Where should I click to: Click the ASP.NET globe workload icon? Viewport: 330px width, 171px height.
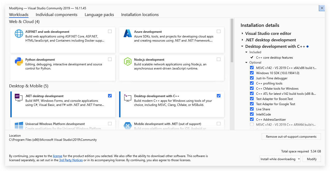(x=19, y=34)
